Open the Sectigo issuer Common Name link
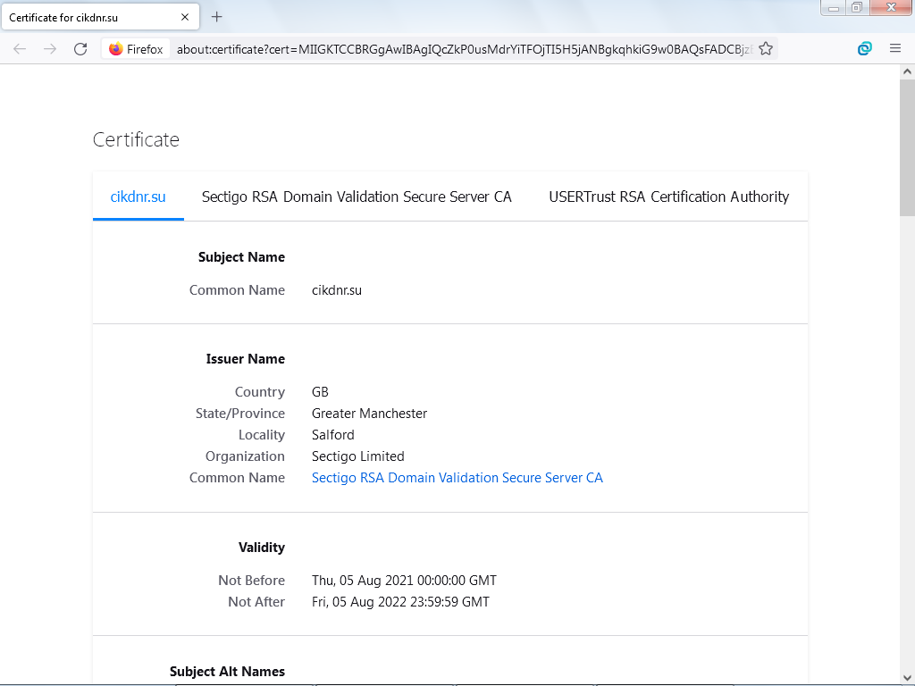Screen dimensions: 915x686 (x=457, y=478)
